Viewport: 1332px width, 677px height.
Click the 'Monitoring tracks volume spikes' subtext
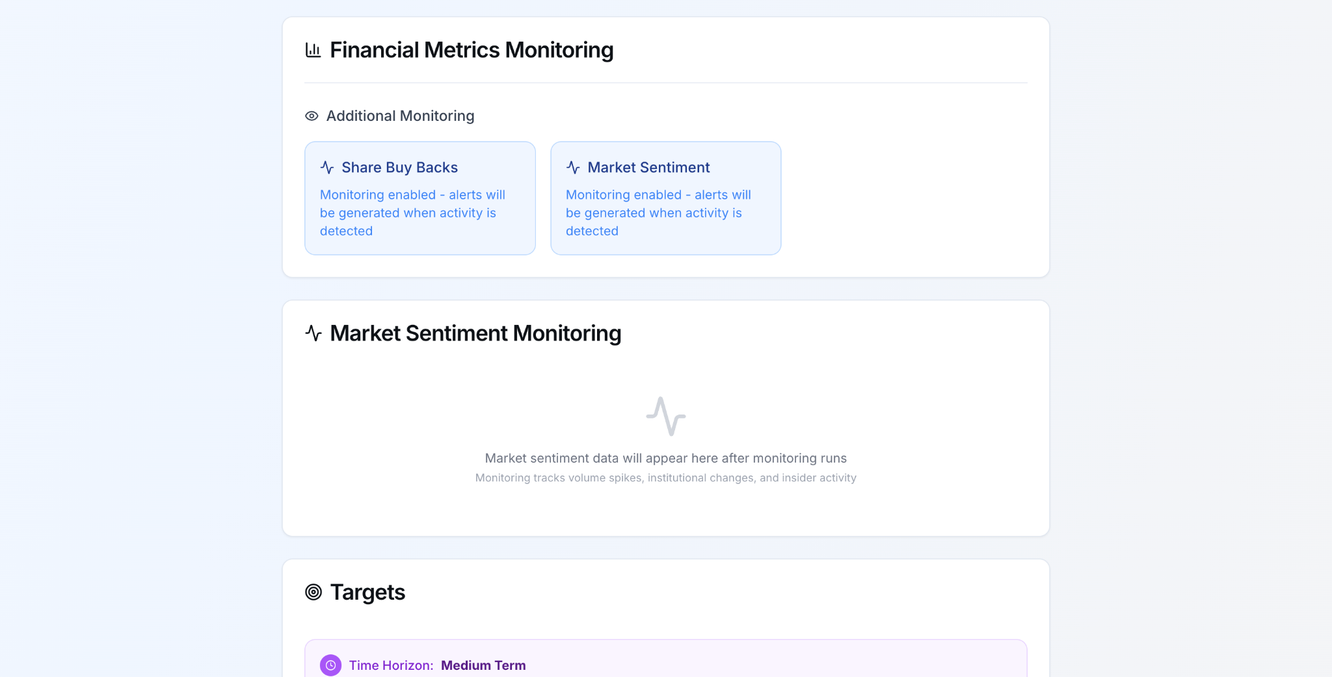point(666,478)
